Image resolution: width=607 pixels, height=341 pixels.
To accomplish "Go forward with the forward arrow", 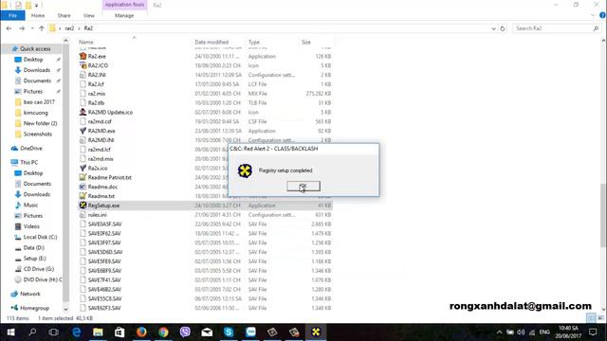I will [x=22, y=28].
